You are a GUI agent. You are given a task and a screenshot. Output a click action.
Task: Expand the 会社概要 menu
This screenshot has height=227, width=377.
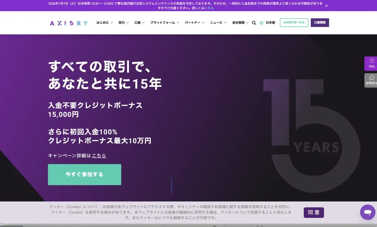tap(240, 23)
